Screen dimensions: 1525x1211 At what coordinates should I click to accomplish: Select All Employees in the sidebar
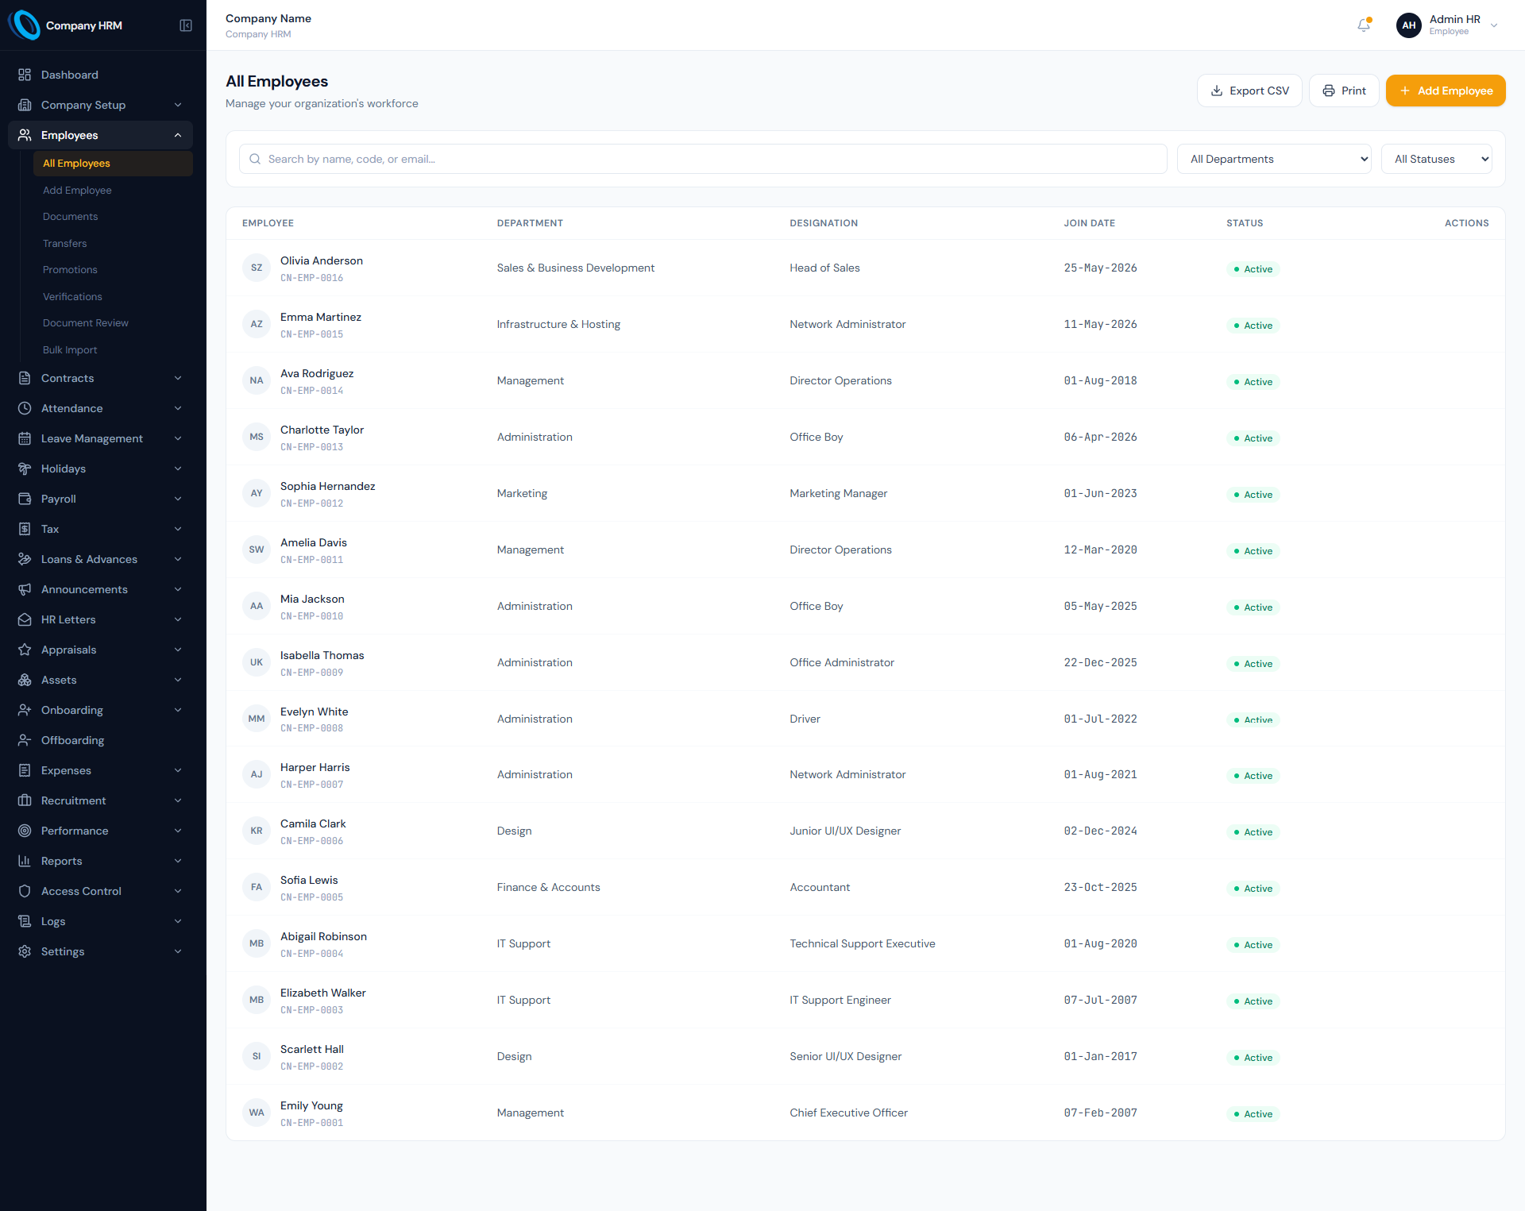click(x=113, y=164)
